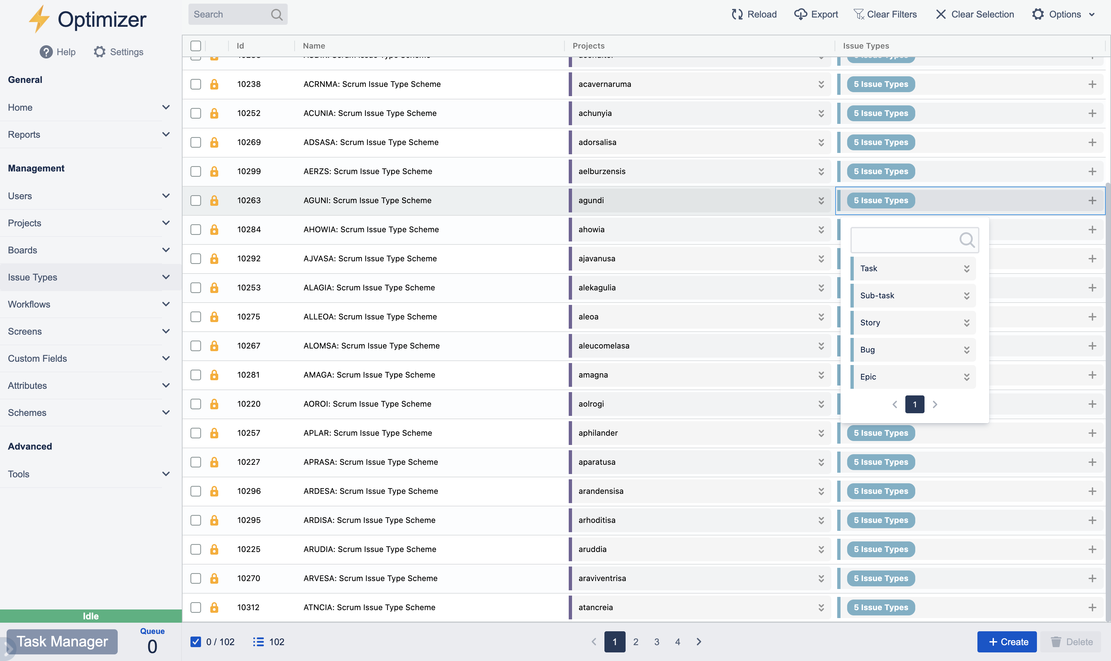The height and width of the screenshot is (661, 1111).
Task: Click the Clear Selection X icon
Action: [x=941, y=14]
